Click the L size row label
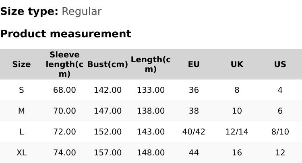Image resolution: width=302 pixels, height=163 pixels. 21,132
